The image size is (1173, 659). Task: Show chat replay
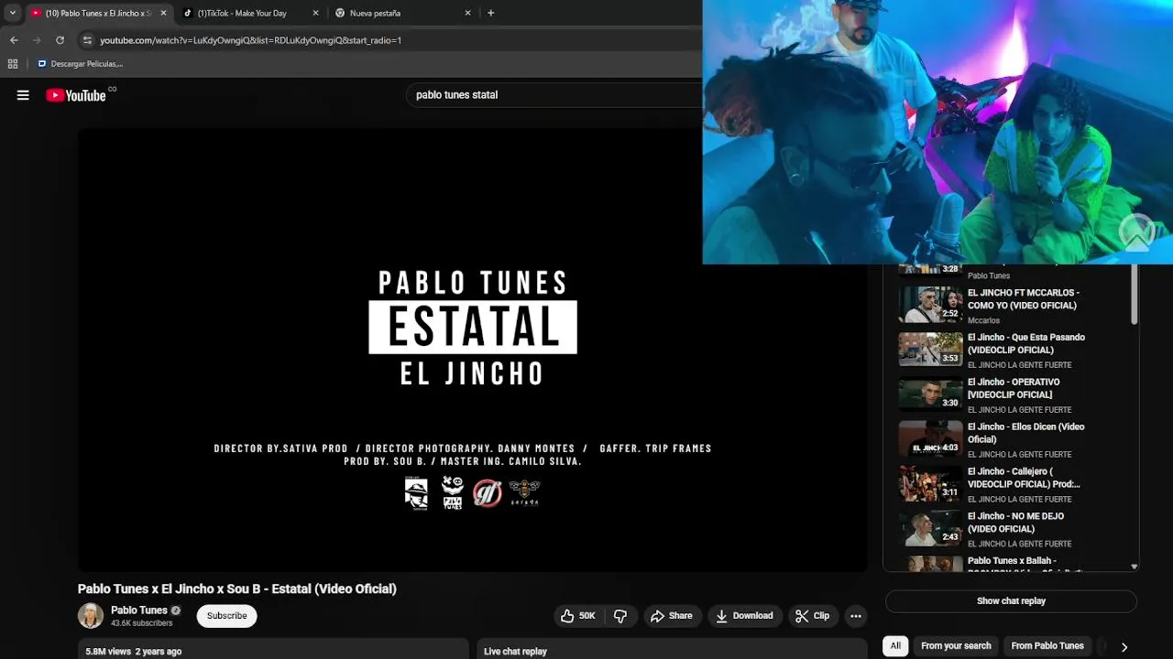1011,601
